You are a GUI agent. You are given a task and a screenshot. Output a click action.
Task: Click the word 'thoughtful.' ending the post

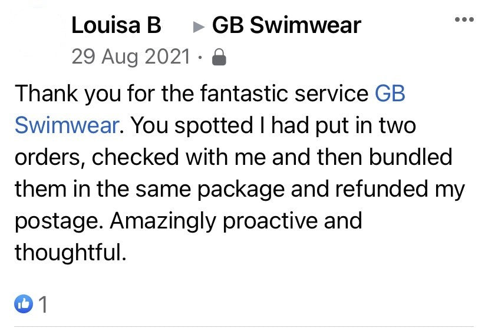pos(70,253)
